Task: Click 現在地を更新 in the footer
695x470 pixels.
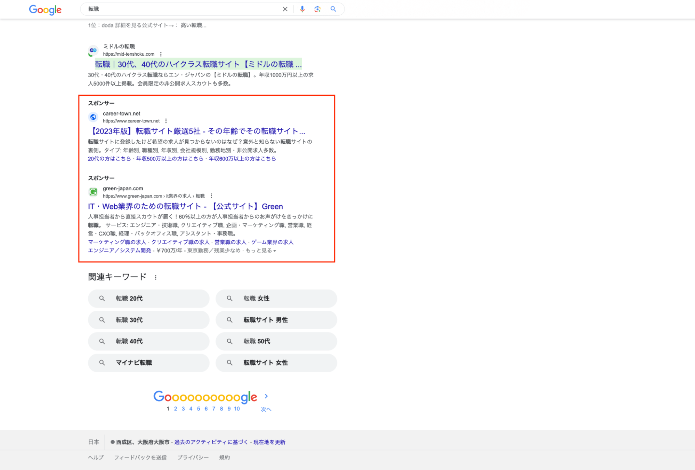Action: 269,442
